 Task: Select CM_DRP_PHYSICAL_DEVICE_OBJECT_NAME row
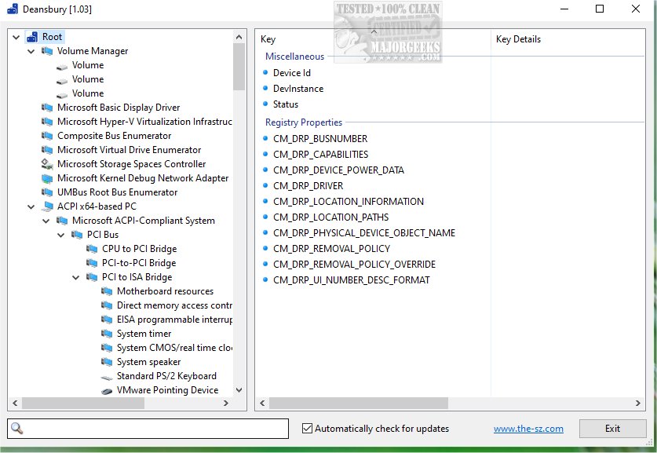pos(364,233)
